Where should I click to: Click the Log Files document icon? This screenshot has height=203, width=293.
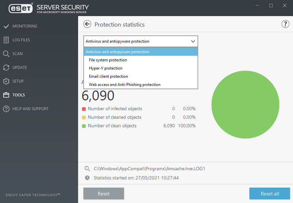point(6,40)
